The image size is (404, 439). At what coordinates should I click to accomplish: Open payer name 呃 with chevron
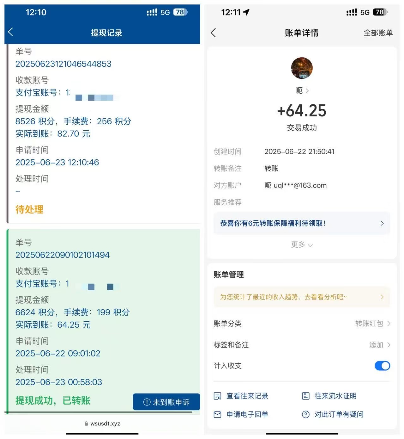[x=302, y=91]
